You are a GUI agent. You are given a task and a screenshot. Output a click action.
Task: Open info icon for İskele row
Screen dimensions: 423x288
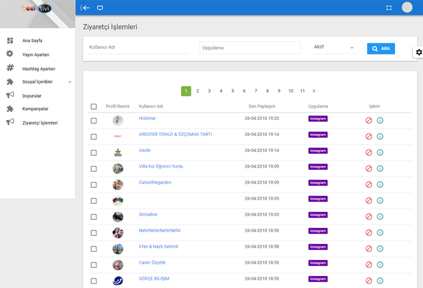click(380, 152)
